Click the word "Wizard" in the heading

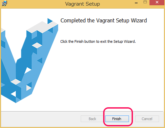point(139,20)
